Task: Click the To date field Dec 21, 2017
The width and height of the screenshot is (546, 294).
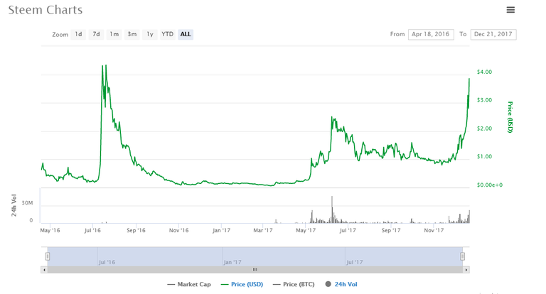Action: pos(493,34)
